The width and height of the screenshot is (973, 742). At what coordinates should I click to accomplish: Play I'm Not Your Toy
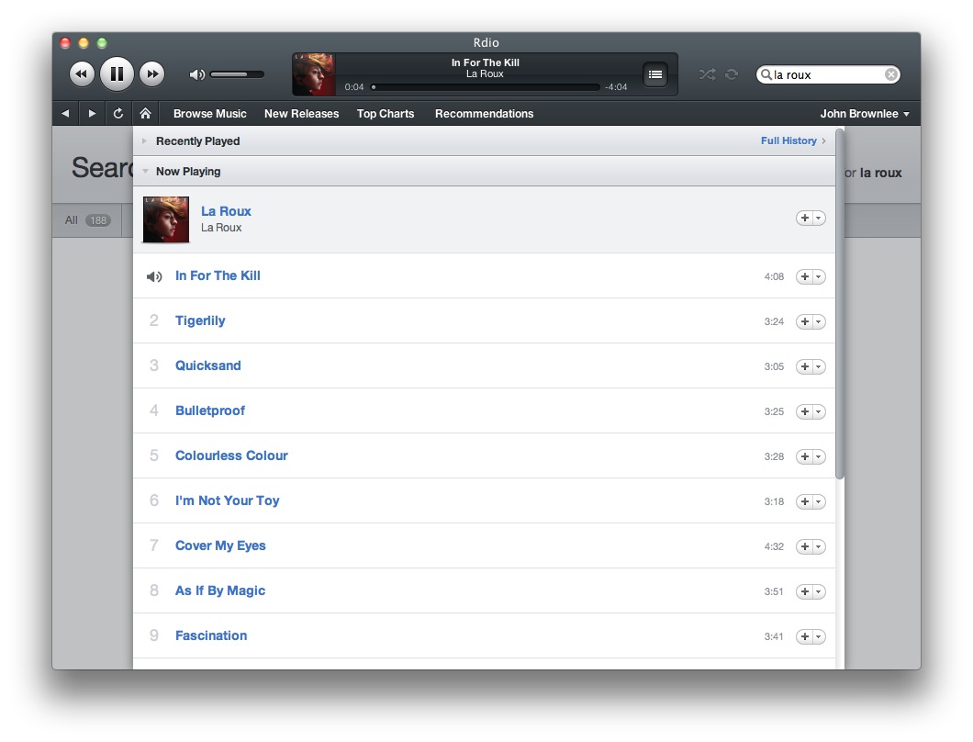point(227,500)
